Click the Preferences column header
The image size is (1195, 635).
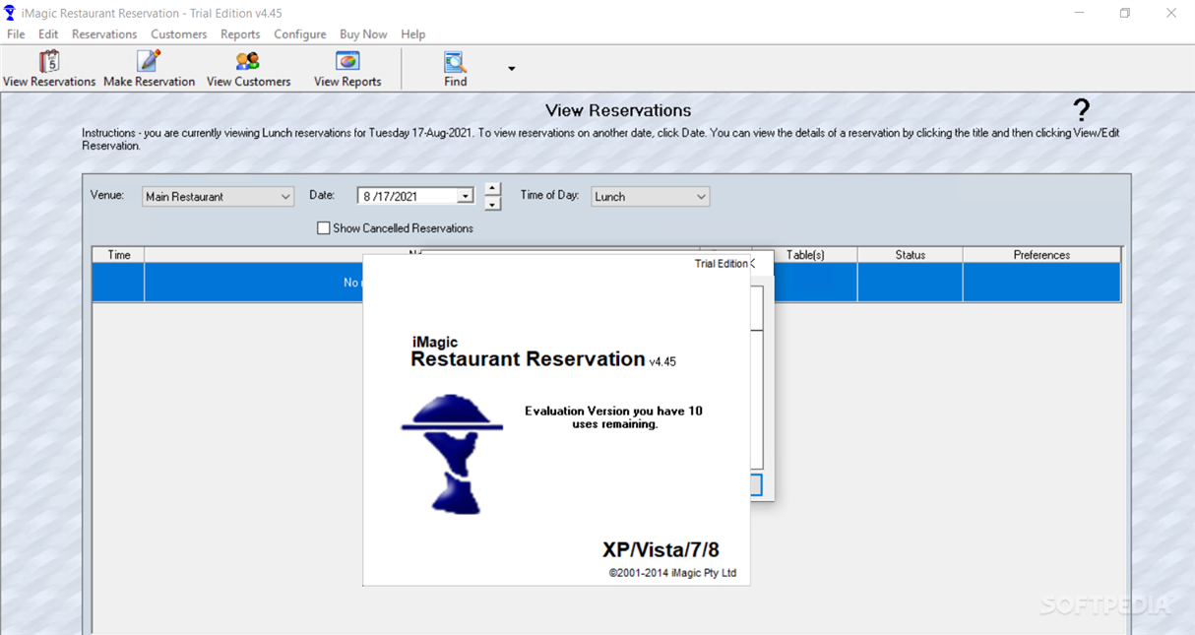(x=1041, y=255)
